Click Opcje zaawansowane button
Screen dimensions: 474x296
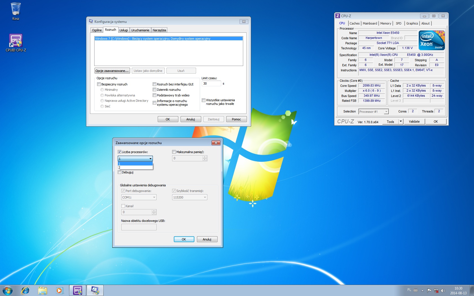(112, 71)
